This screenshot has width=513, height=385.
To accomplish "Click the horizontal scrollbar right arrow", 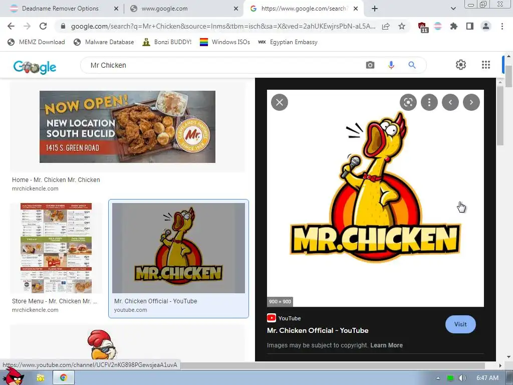I will pyautogui.click(x=500, y=365).
